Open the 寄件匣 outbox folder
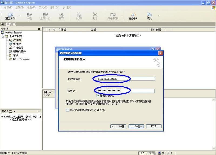The width and height of the screenshot is (216, 155). pyautogui.click(x=17, y=44)
